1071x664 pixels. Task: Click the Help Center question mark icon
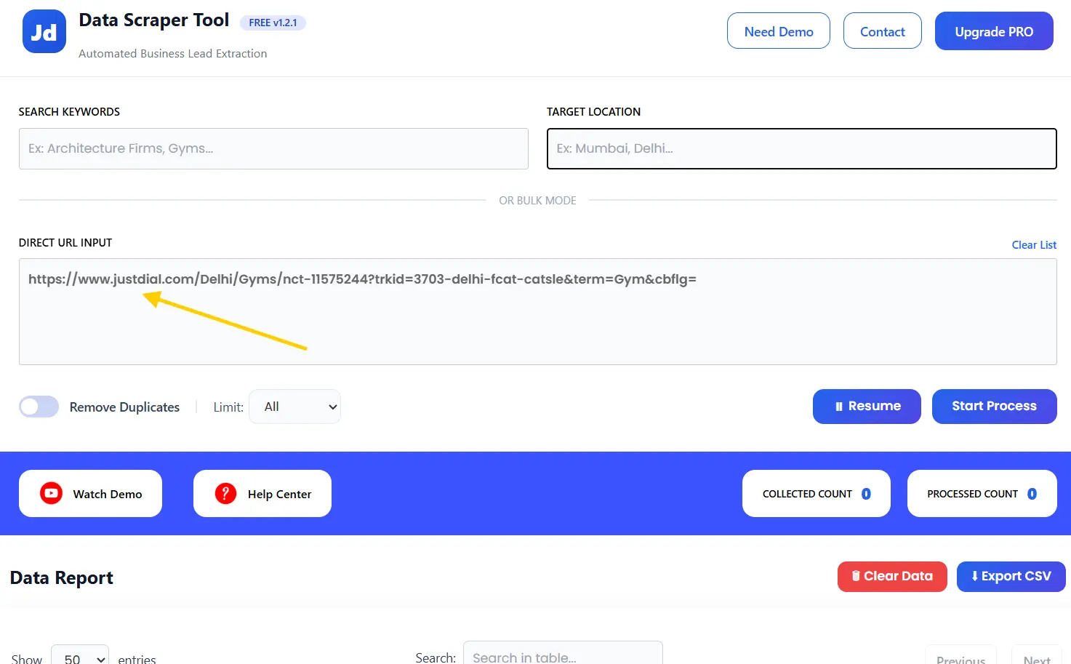coord(224,493)
